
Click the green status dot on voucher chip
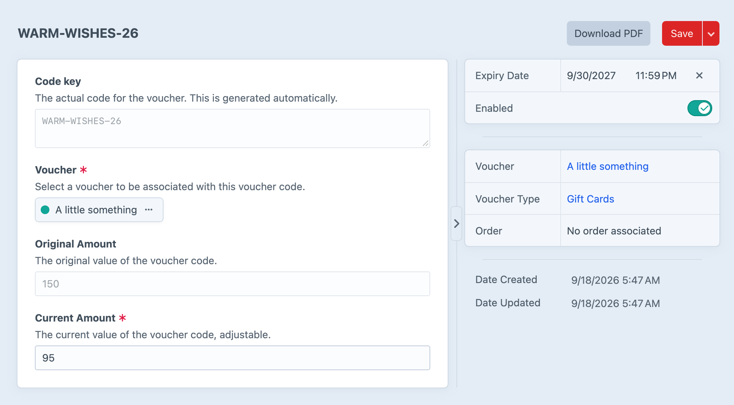pyautogui.click(x=45, y=210)
